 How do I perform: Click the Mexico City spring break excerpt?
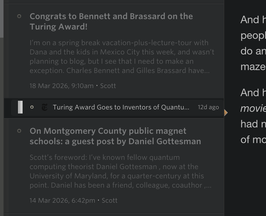tap(122, 57)
